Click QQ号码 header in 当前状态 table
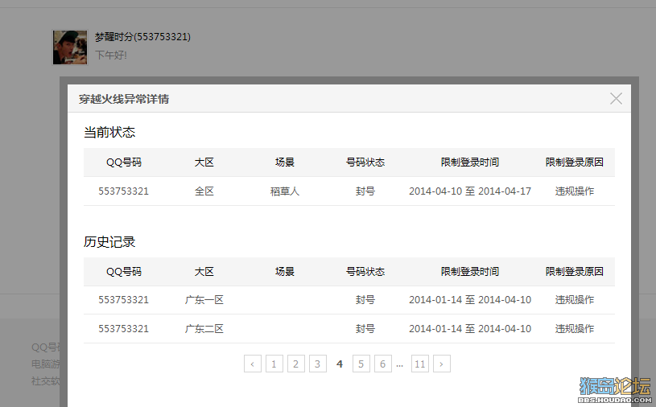 tap(124, 162)
